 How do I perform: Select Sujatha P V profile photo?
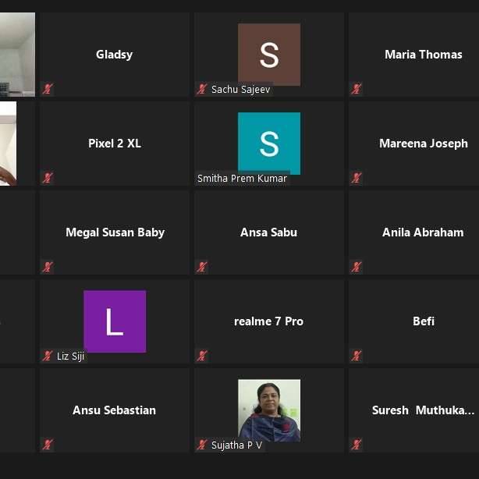[x=269, y=410]
